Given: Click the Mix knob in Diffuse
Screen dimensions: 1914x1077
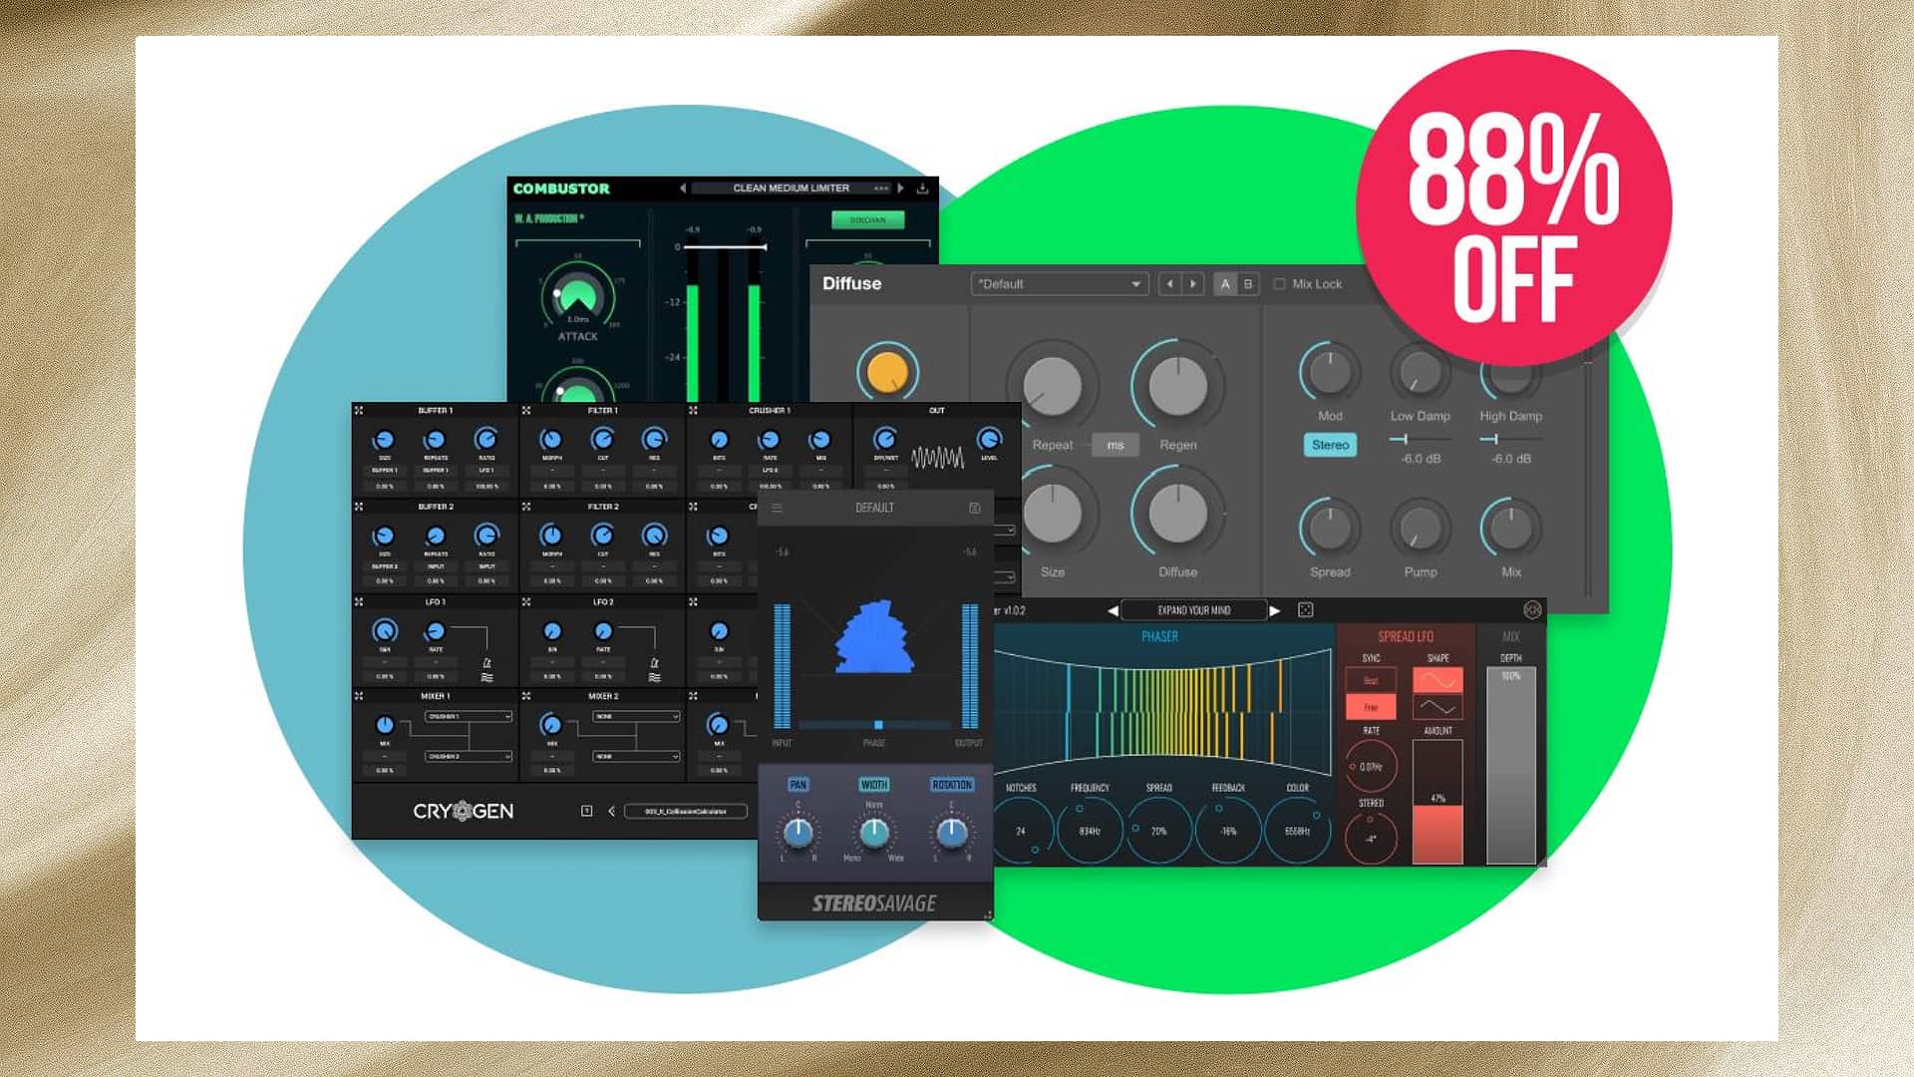Looking at the screenshot, I should coord(1510,529).
